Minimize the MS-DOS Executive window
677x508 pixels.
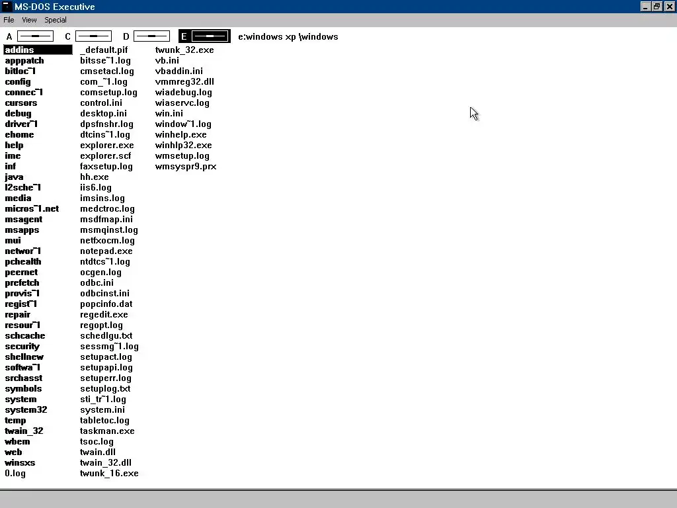pyautogui.click(x=645, y=7)
